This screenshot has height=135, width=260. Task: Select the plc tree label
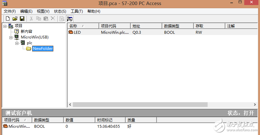tap(30, 43)
